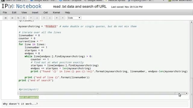Screen dimensions: 193x108
Task: Click the 'linenumber = 0' code line
Action: tap(29, 35)
